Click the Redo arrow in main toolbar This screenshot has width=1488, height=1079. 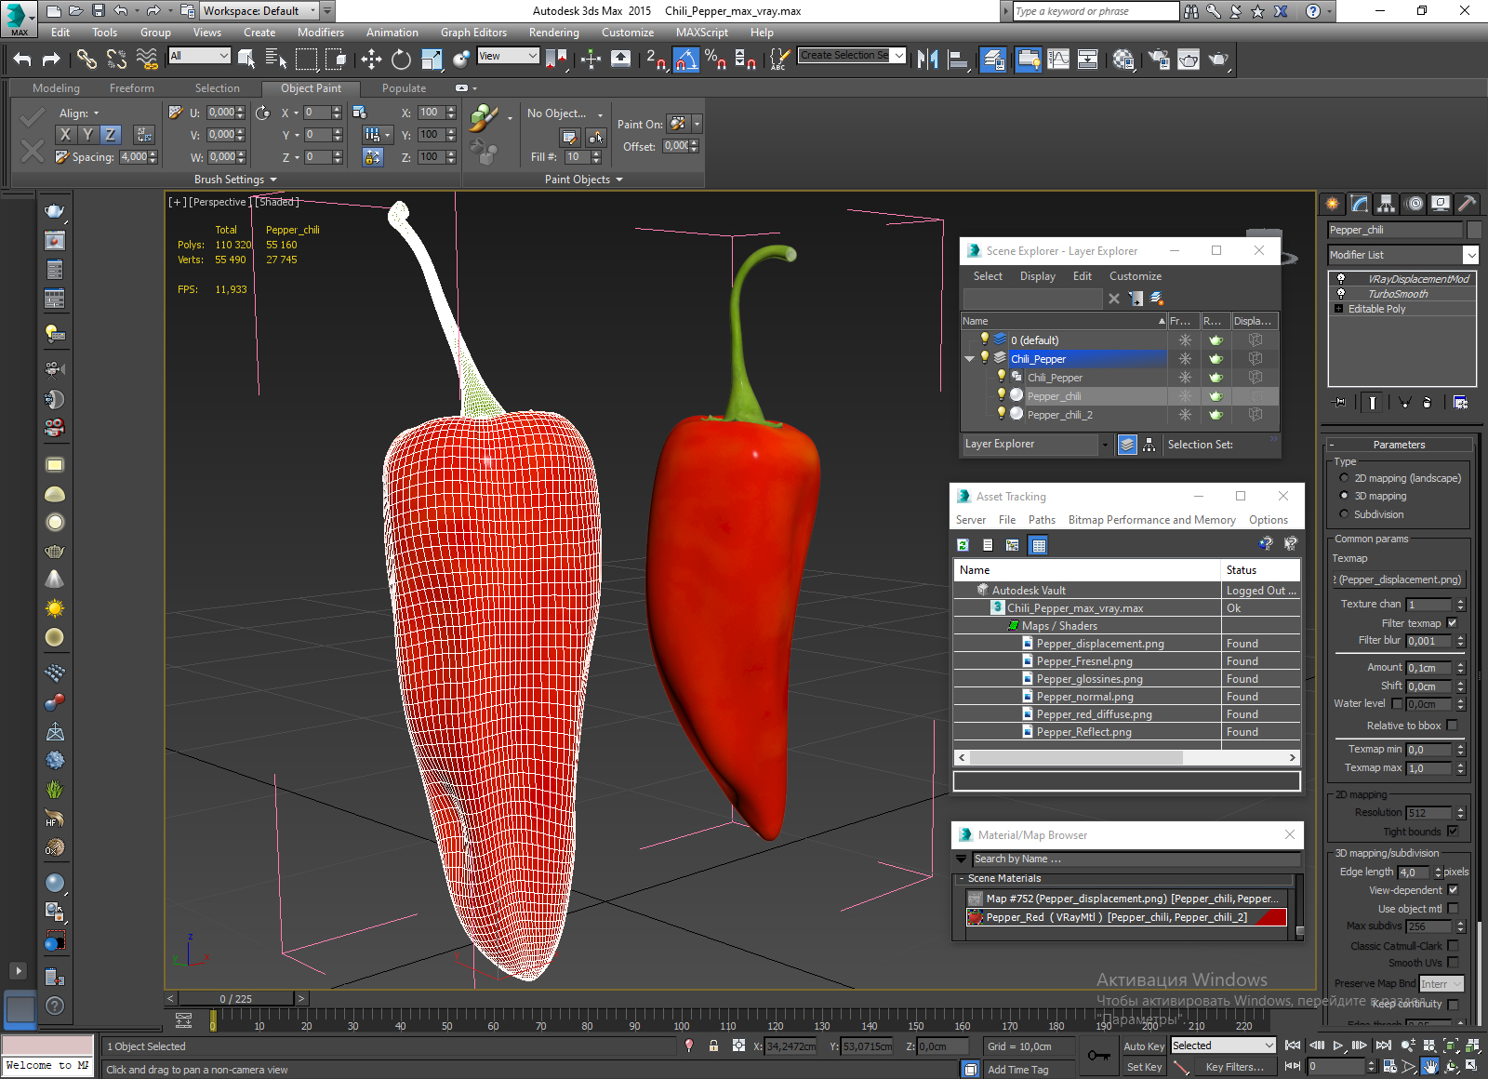tap(51, 60)
